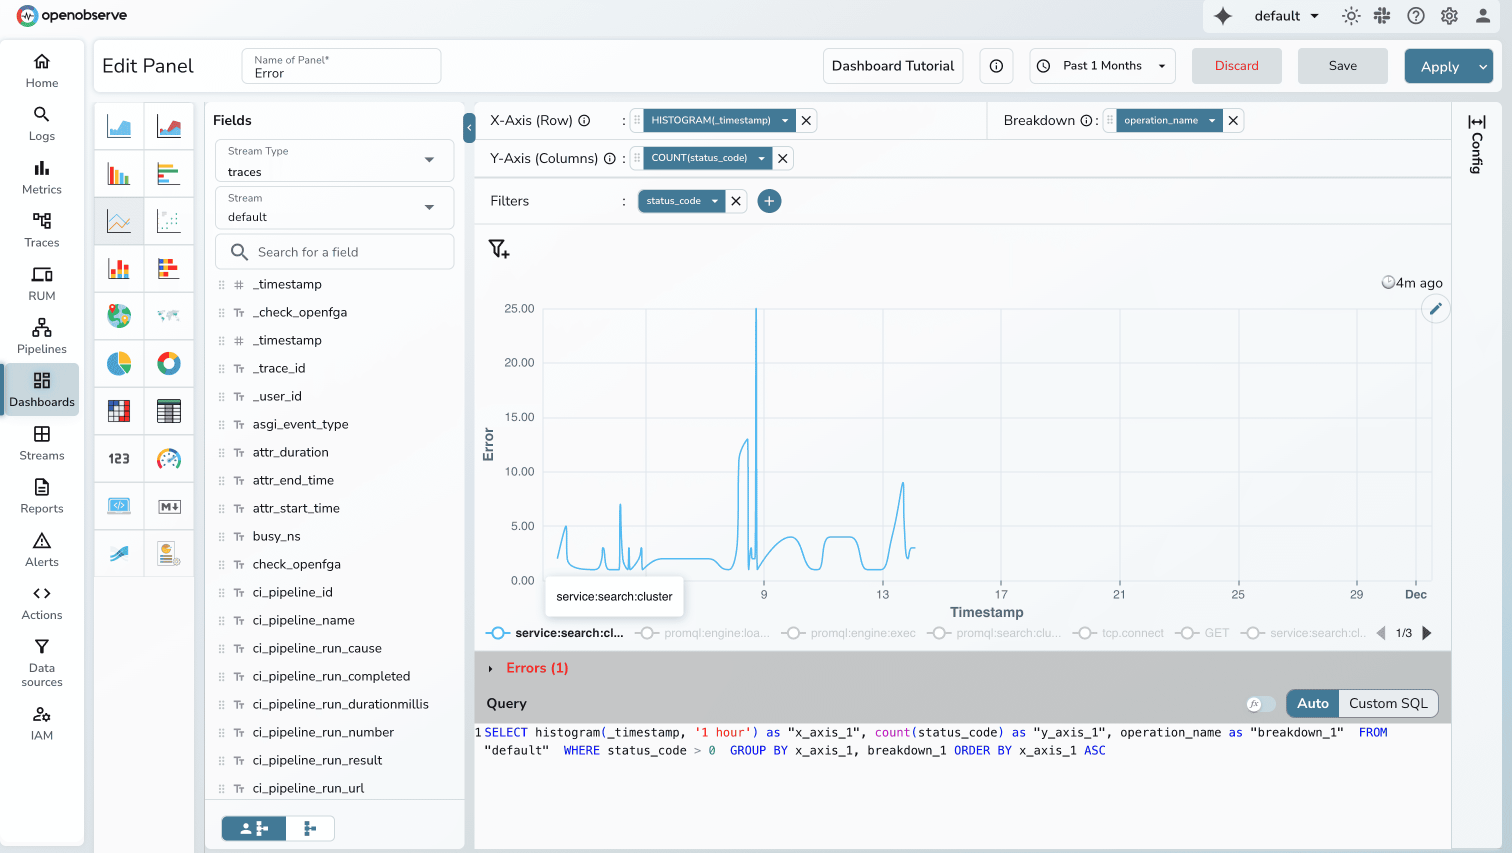This screenshot has height=853, width=1512.
Task: Select the markdown panel type
Action: coord(168,505)
